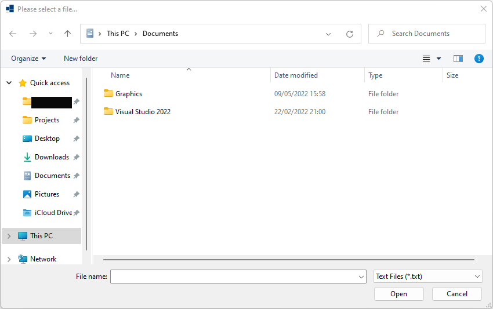Image resolution: width=493 pixels, height=309 pixels.
Task: Click the Back navigation arrow
Action: point(13,34)
